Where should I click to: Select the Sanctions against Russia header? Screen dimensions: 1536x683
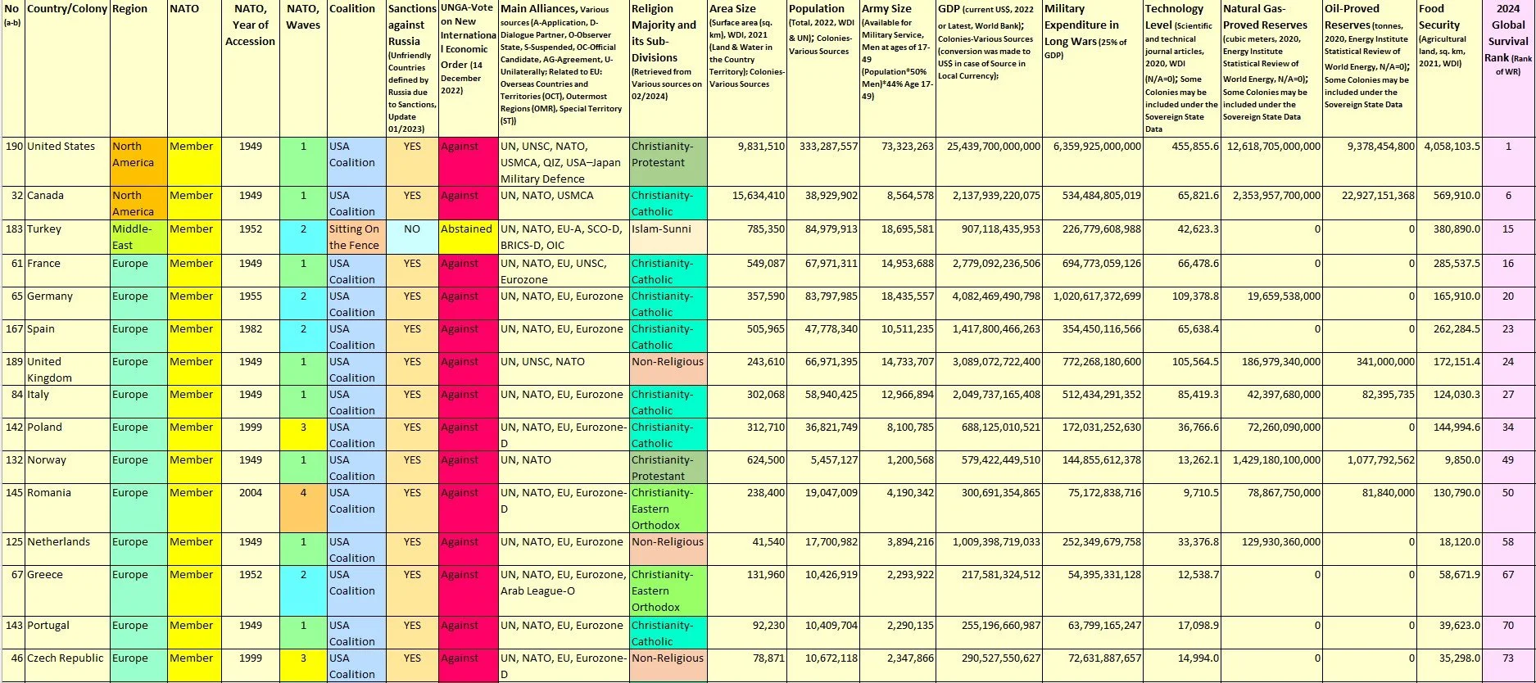[412, 69]
